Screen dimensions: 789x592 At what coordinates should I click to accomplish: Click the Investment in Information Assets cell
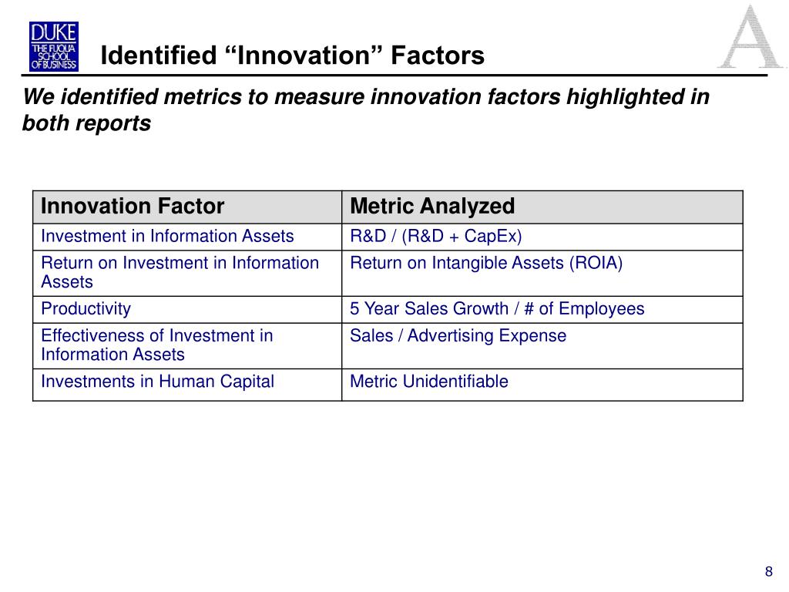(187, 237)
